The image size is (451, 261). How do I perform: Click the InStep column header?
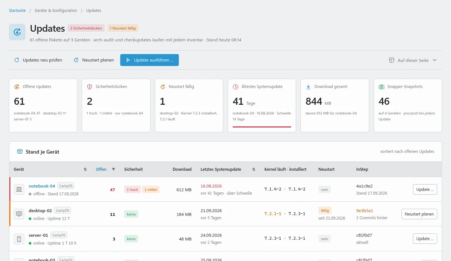(362, 169)
